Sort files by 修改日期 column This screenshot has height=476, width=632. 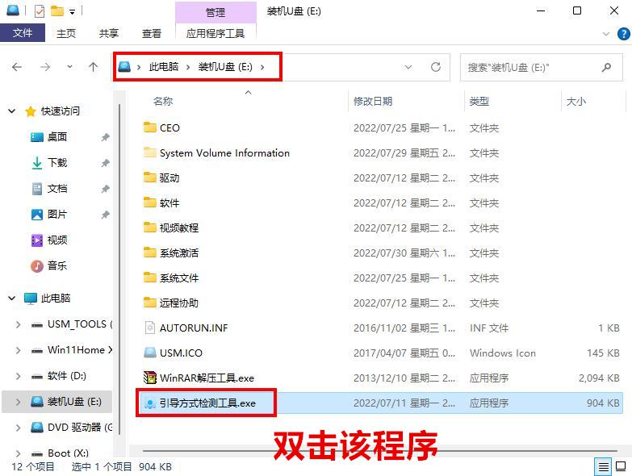[x=373, y=101]
